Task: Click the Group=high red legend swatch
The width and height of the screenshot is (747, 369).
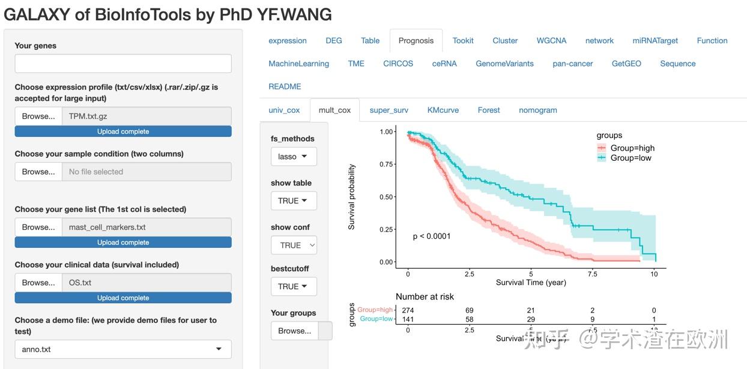Action: coord(602,148)
